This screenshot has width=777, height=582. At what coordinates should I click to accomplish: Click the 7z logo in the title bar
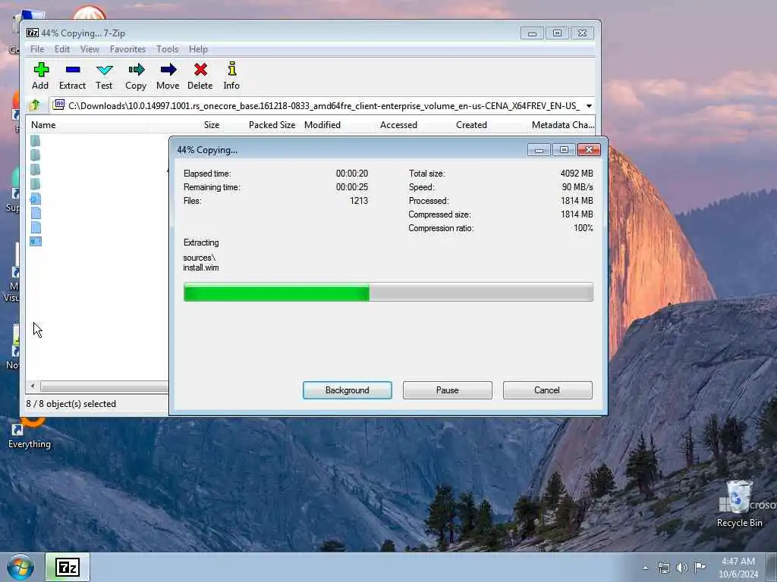32,33
